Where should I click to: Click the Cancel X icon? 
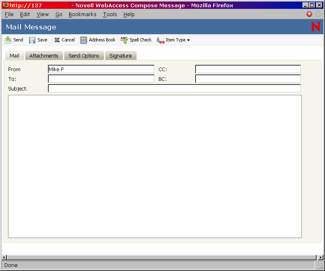[x=57, y=40]
